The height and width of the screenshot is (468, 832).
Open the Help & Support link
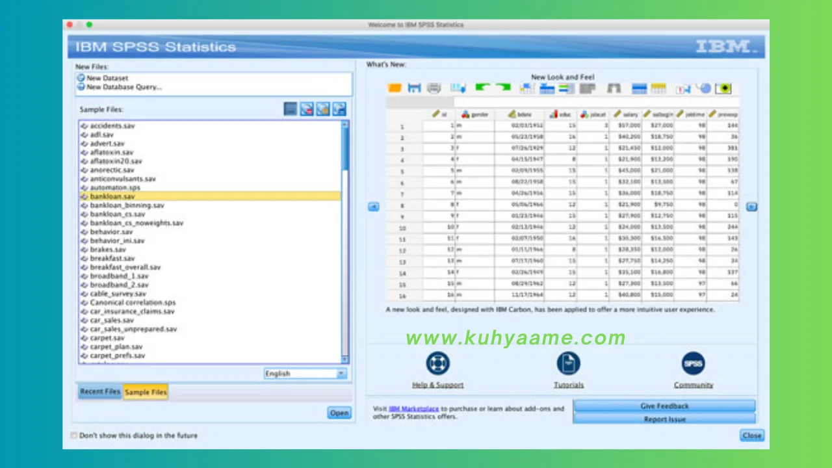click(x=438, y=385)
